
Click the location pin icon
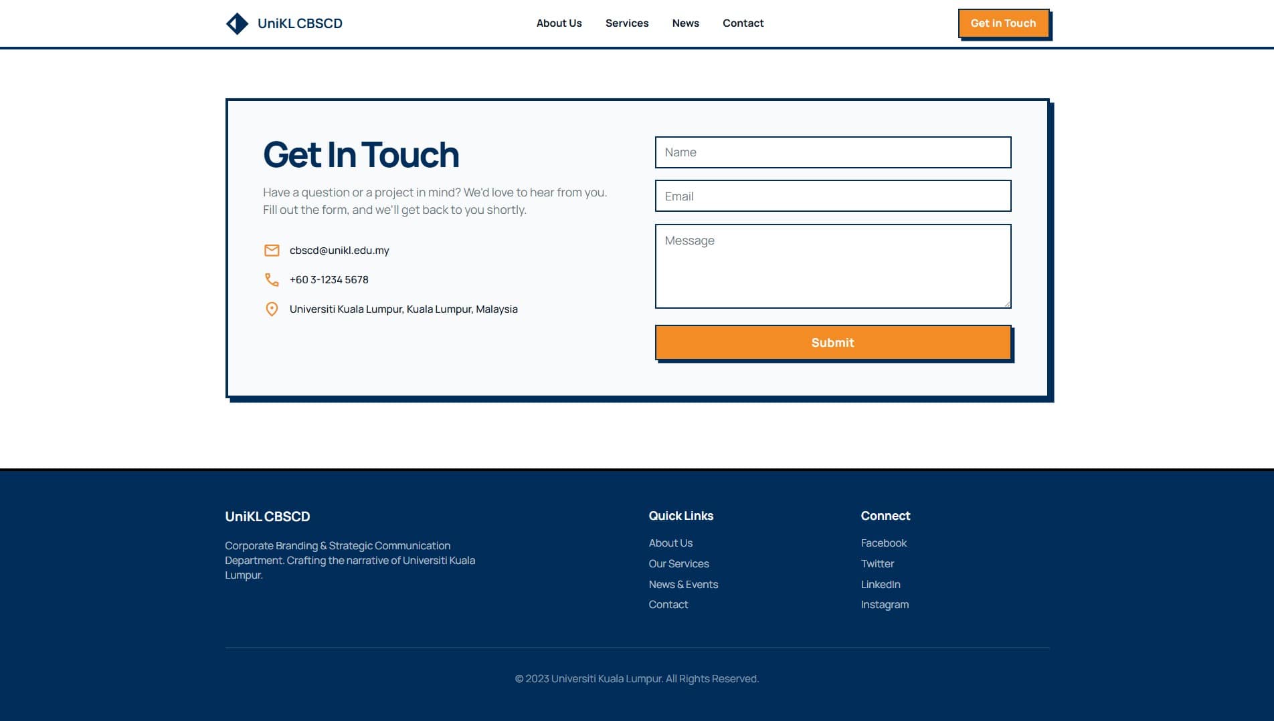click(272, 309)
